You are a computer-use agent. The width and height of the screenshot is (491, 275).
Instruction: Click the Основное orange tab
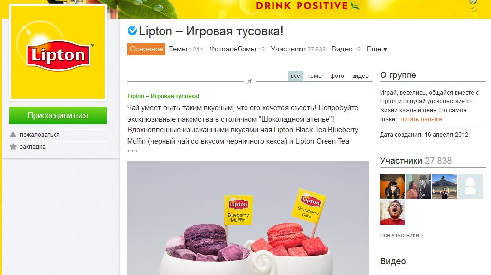coord(146,49)
